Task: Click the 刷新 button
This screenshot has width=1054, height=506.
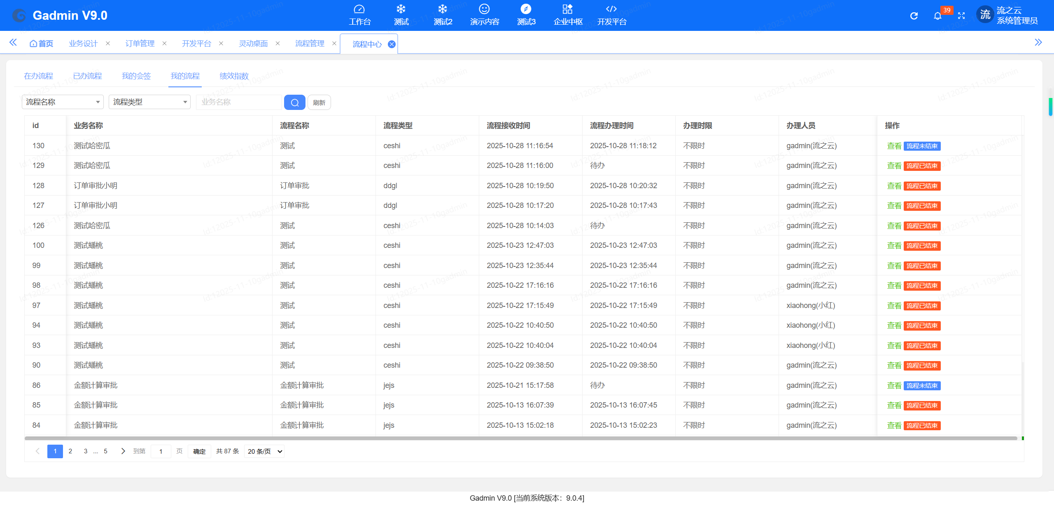Action: click(319, 103)
